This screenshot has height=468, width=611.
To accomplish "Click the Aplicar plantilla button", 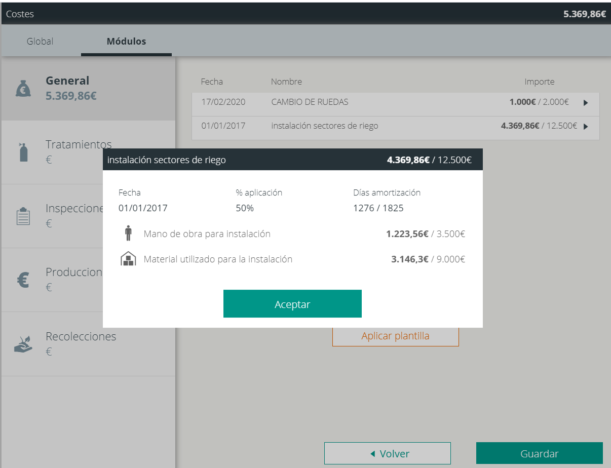I will [x=395, y=336].
